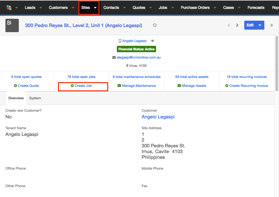Open the Forecasts menu
Viewport: 279px width, 197px height.
coord(256,8)
